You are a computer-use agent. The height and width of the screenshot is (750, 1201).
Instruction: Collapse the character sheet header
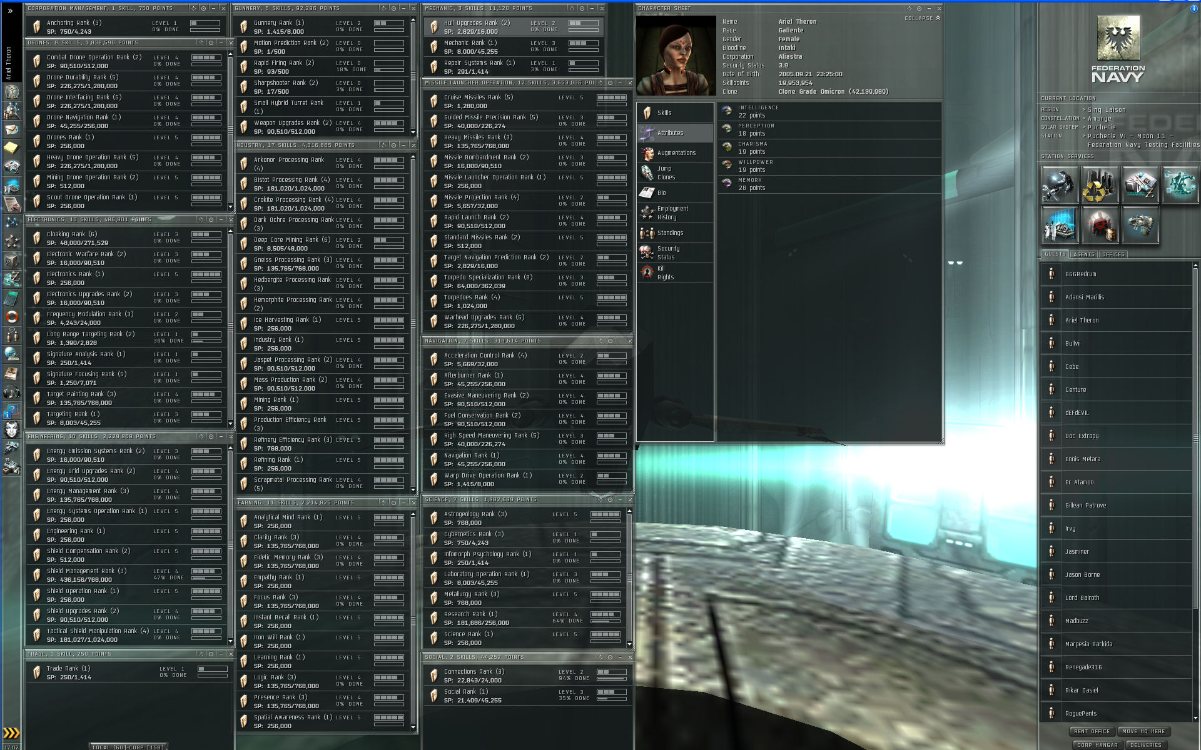[x=922, y=18]
